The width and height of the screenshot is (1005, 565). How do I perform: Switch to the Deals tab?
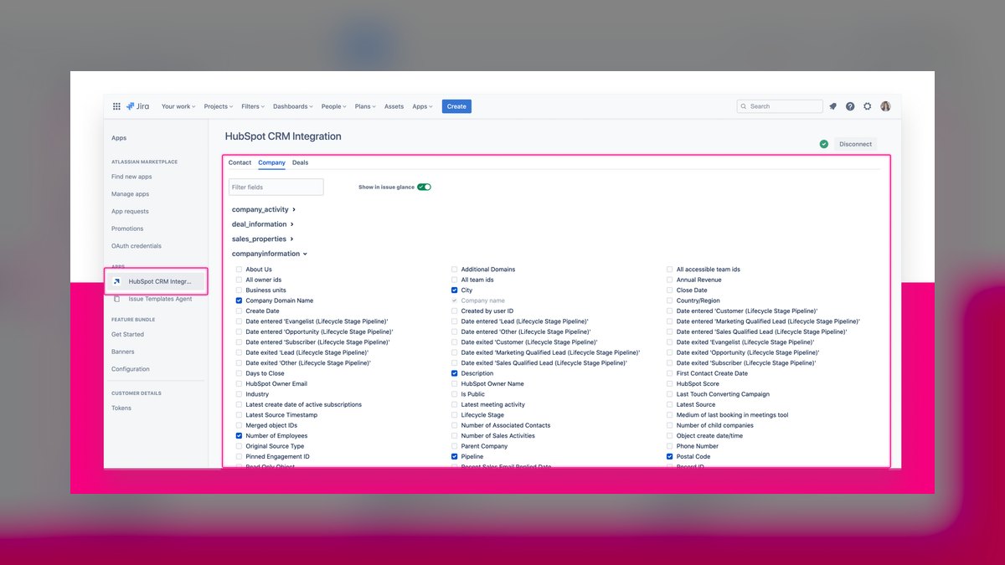pyautogui.click(x=300, y=162)
